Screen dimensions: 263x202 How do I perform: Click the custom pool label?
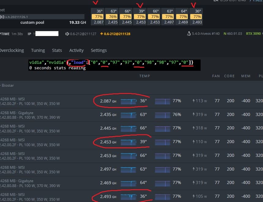[x=32, y=22]
